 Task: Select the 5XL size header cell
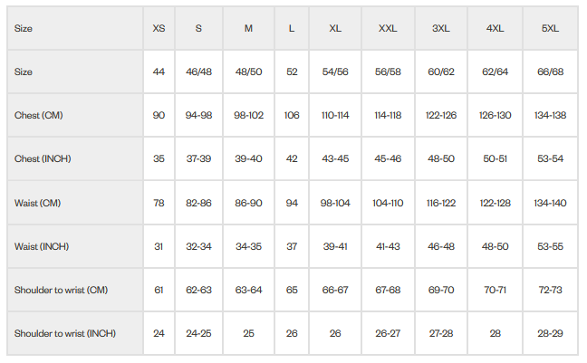coord(550,28)
